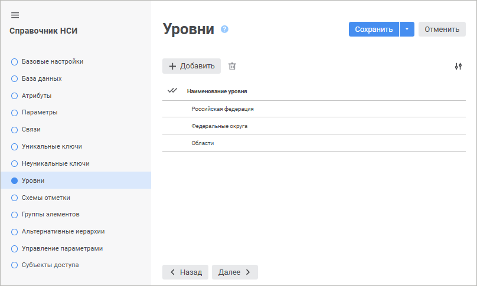Select the Уникальные ключи radio step
Screen dimensions: 477x286
pyautogui.click(x=14, y=147)
